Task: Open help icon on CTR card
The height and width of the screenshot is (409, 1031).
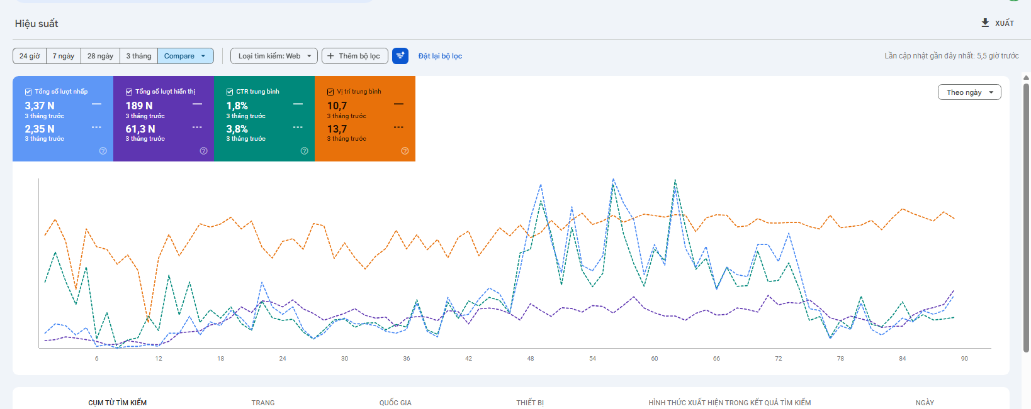Action: point(305,151)
